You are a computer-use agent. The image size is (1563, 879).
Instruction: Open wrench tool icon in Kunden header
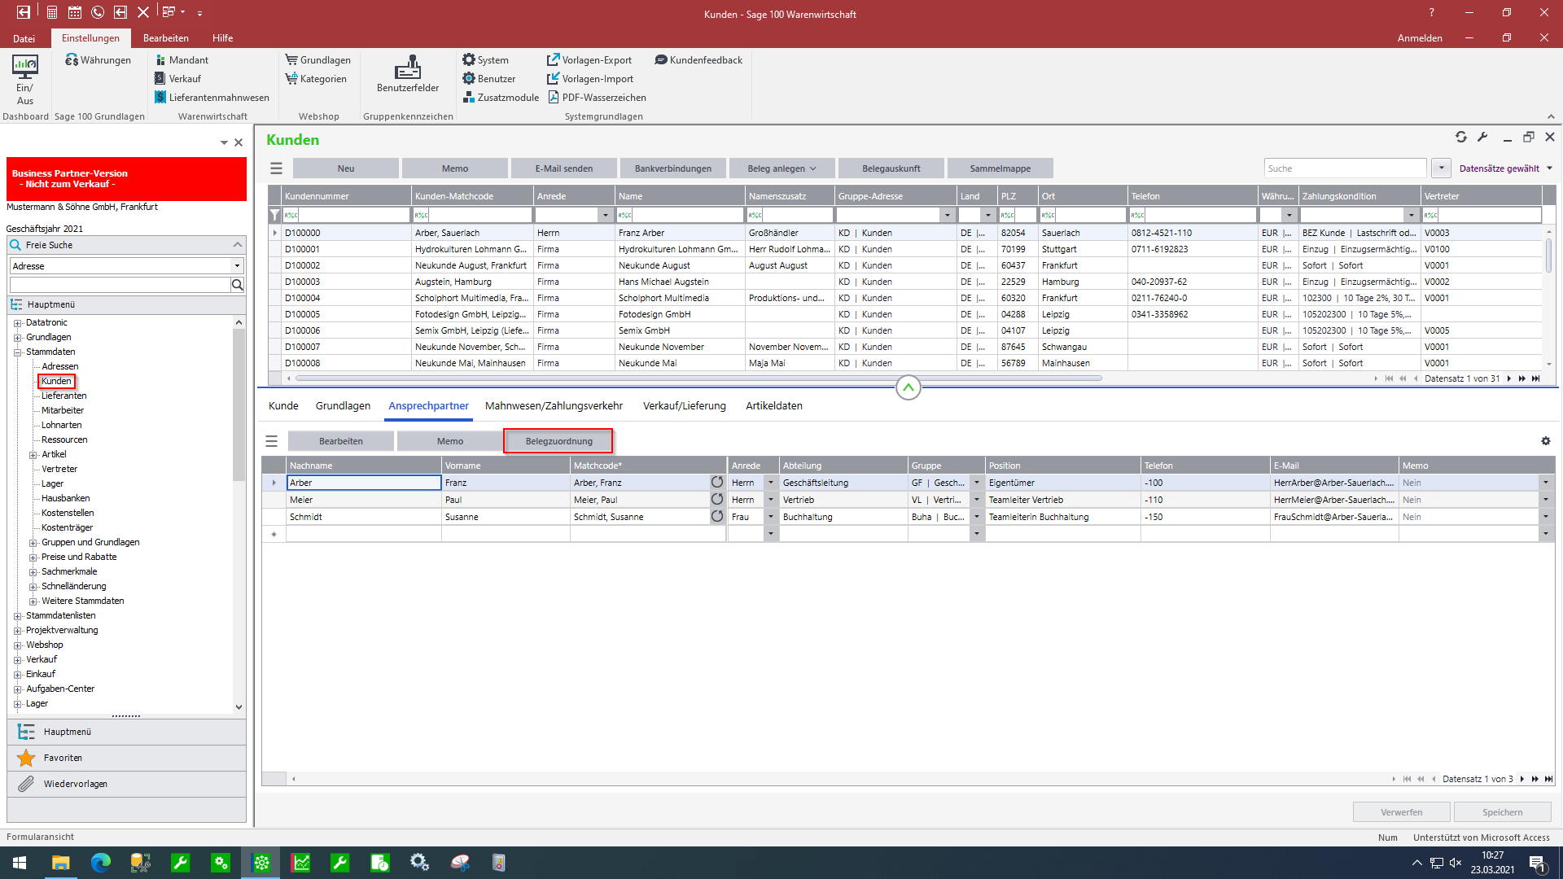[x=1482, y=138]
